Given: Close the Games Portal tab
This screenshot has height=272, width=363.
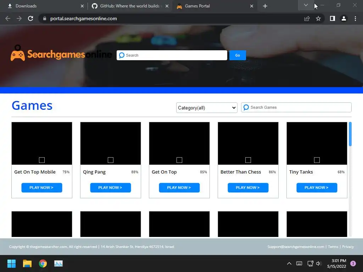Looking at the screenshot, I should point(252,6).
